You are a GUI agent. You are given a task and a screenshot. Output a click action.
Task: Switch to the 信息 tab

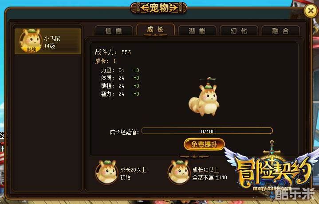(x=114, y=31)
